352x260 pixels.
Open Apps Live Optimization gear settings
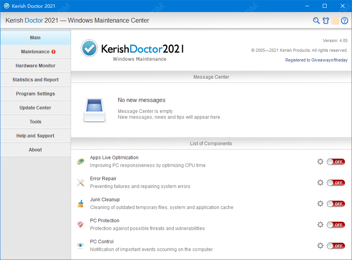coord(320,162)
